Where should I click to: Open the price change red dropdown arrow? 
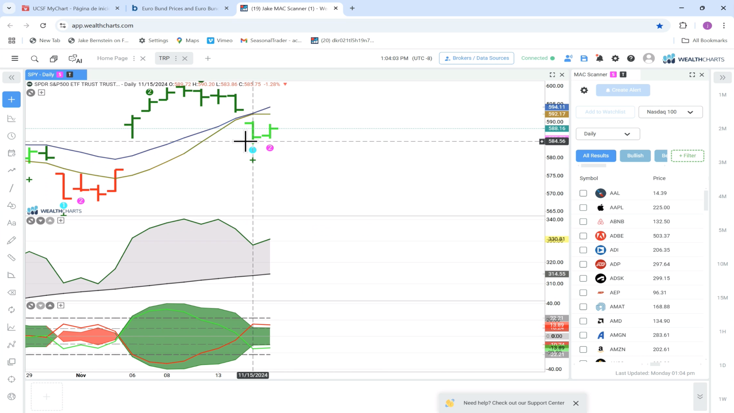click(285, 84)
